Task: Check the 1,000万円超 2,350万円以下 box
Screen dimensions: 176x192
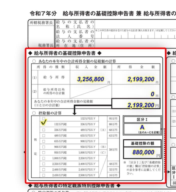Action: 44,158
